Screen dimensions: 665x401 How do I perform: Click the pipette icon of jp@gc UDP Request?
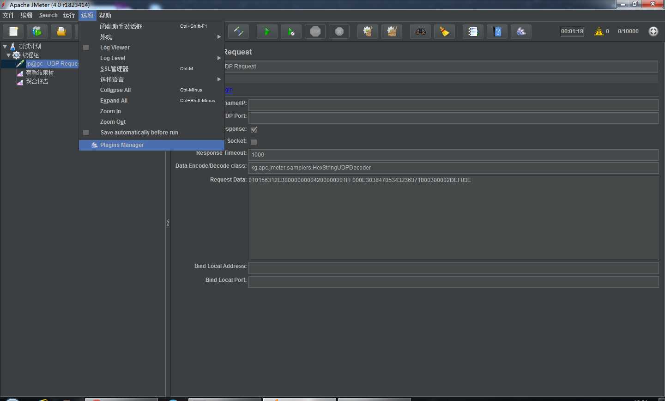(20, 64)
